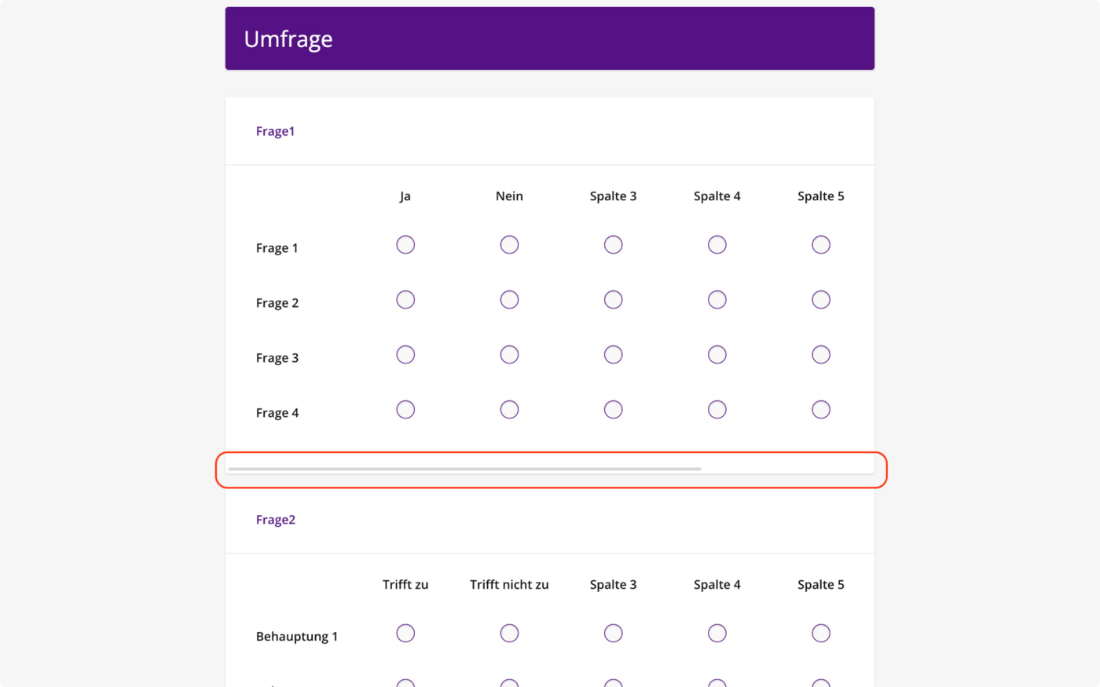1100x687 pixels.
Task: Click the Umfrage header title
Action: click(x=288, y=39)
